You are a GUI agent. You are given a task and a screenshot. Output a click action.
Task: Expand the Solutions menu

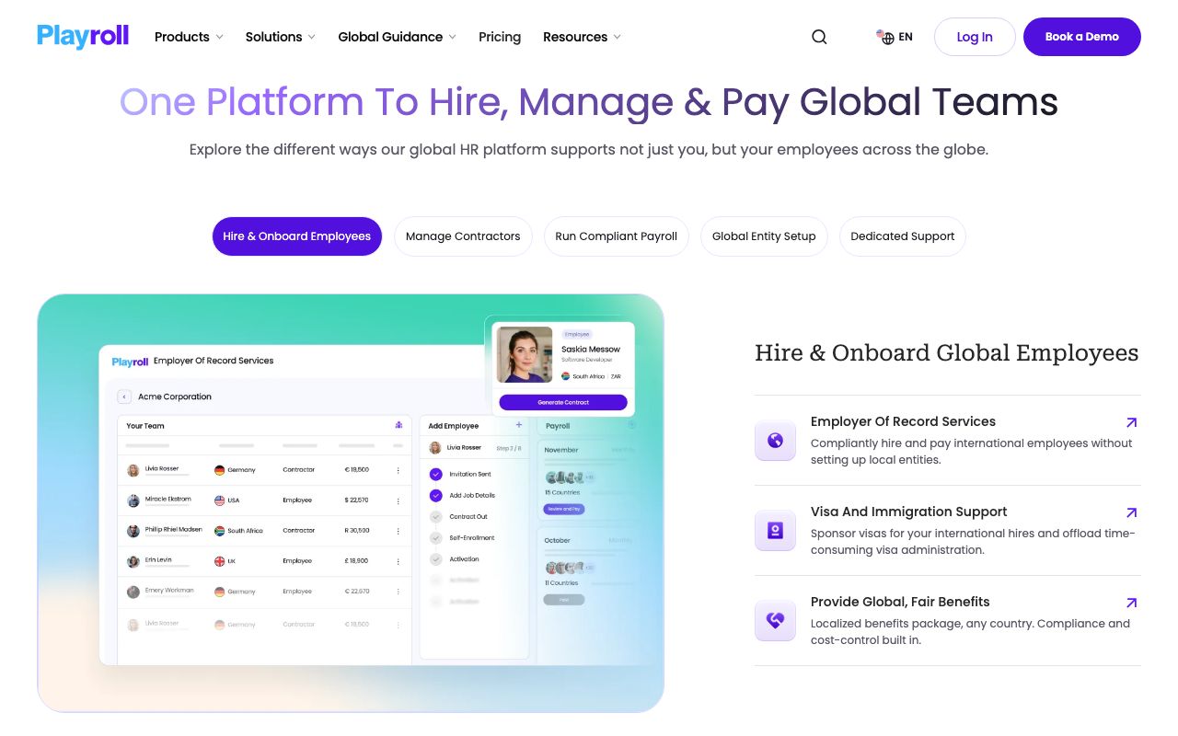[x=280, y=37]
